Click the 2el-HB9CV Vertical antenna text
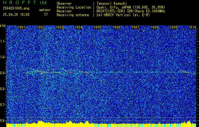 click(123, 15)
